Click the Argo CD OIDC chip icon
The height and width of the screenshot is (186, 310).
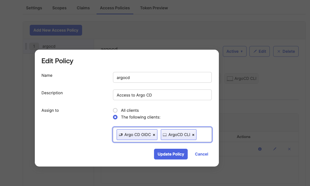coord(121,135)
